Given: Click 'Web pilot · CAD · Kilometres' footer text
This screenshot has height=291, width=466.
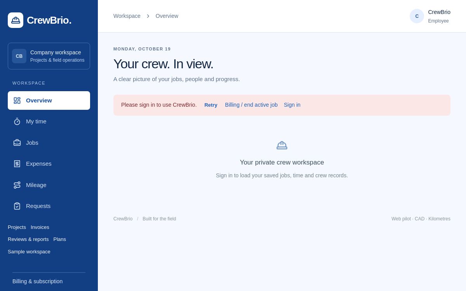Looking at the screenshot, I should [421, 219].
